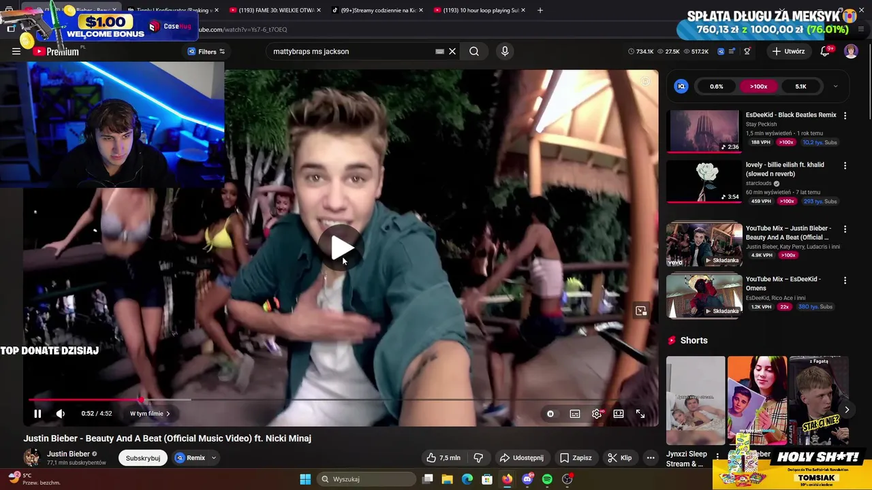Image resolution: width=872 pixels, height=490 pixels.
Task: Click the miniplayer popout icon on video
Action: pos(641,311)
